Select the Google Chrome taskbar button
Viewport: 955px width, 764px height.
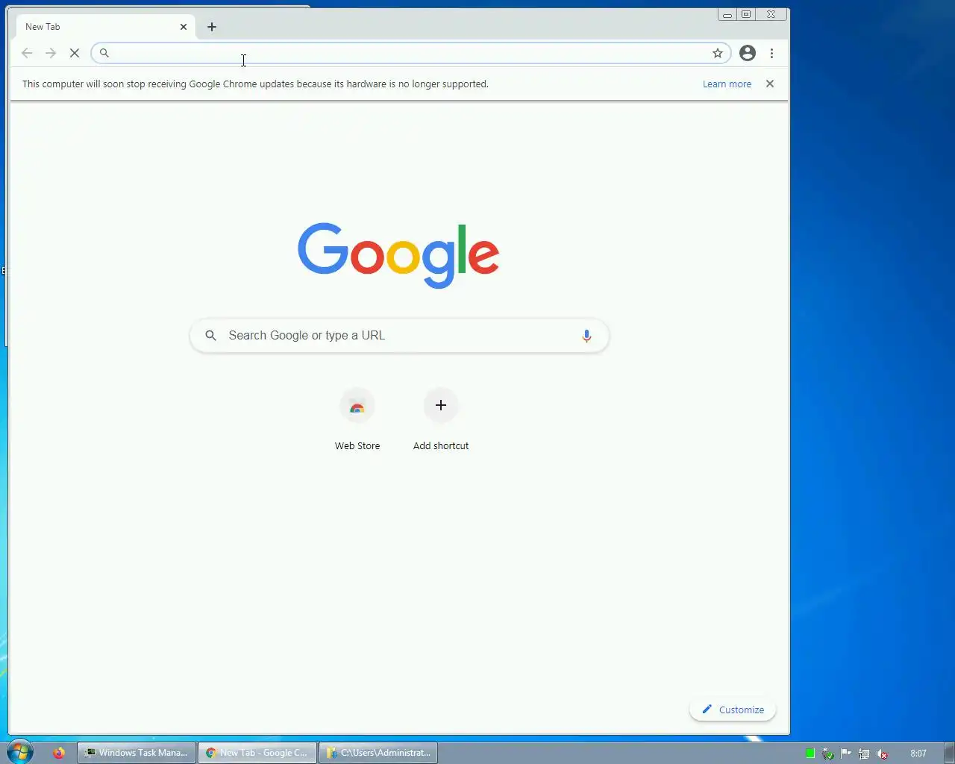click(257, 753)
